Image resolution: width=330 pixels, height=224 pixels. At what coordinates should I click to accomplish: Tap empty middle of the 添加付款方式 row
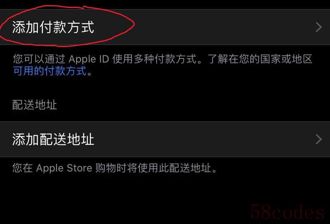click(204, 27)
